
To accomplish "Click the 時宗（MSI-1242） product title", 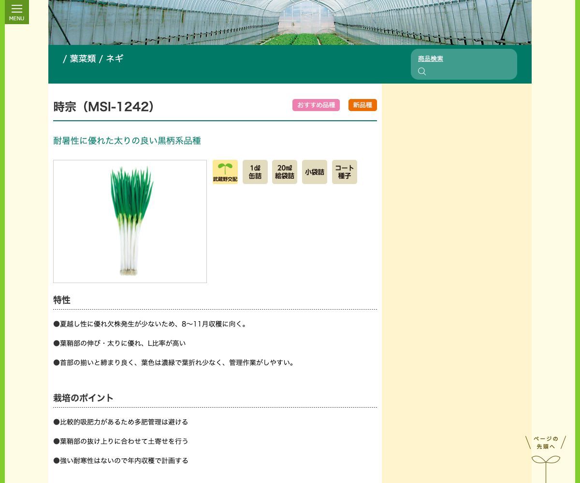I will (104, 107).
